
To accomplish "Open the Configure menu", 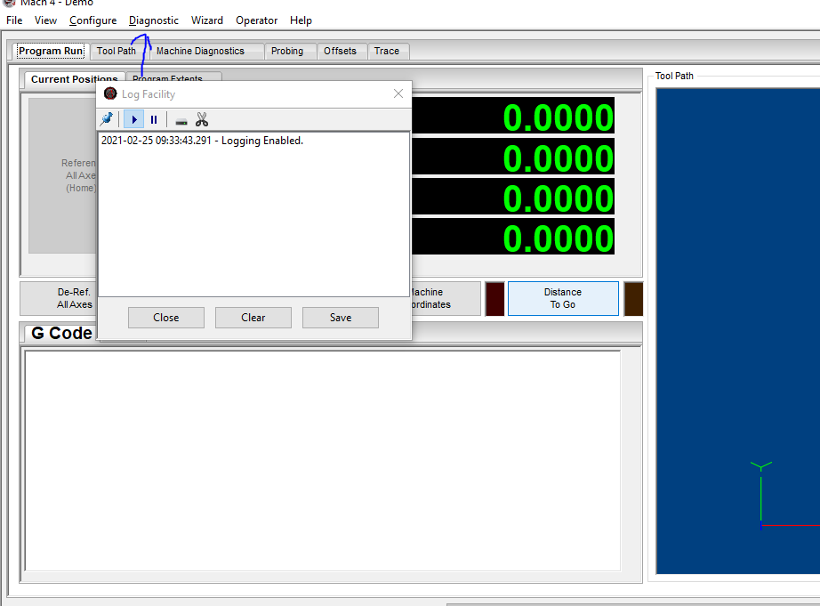I will (x=92, y=20).
